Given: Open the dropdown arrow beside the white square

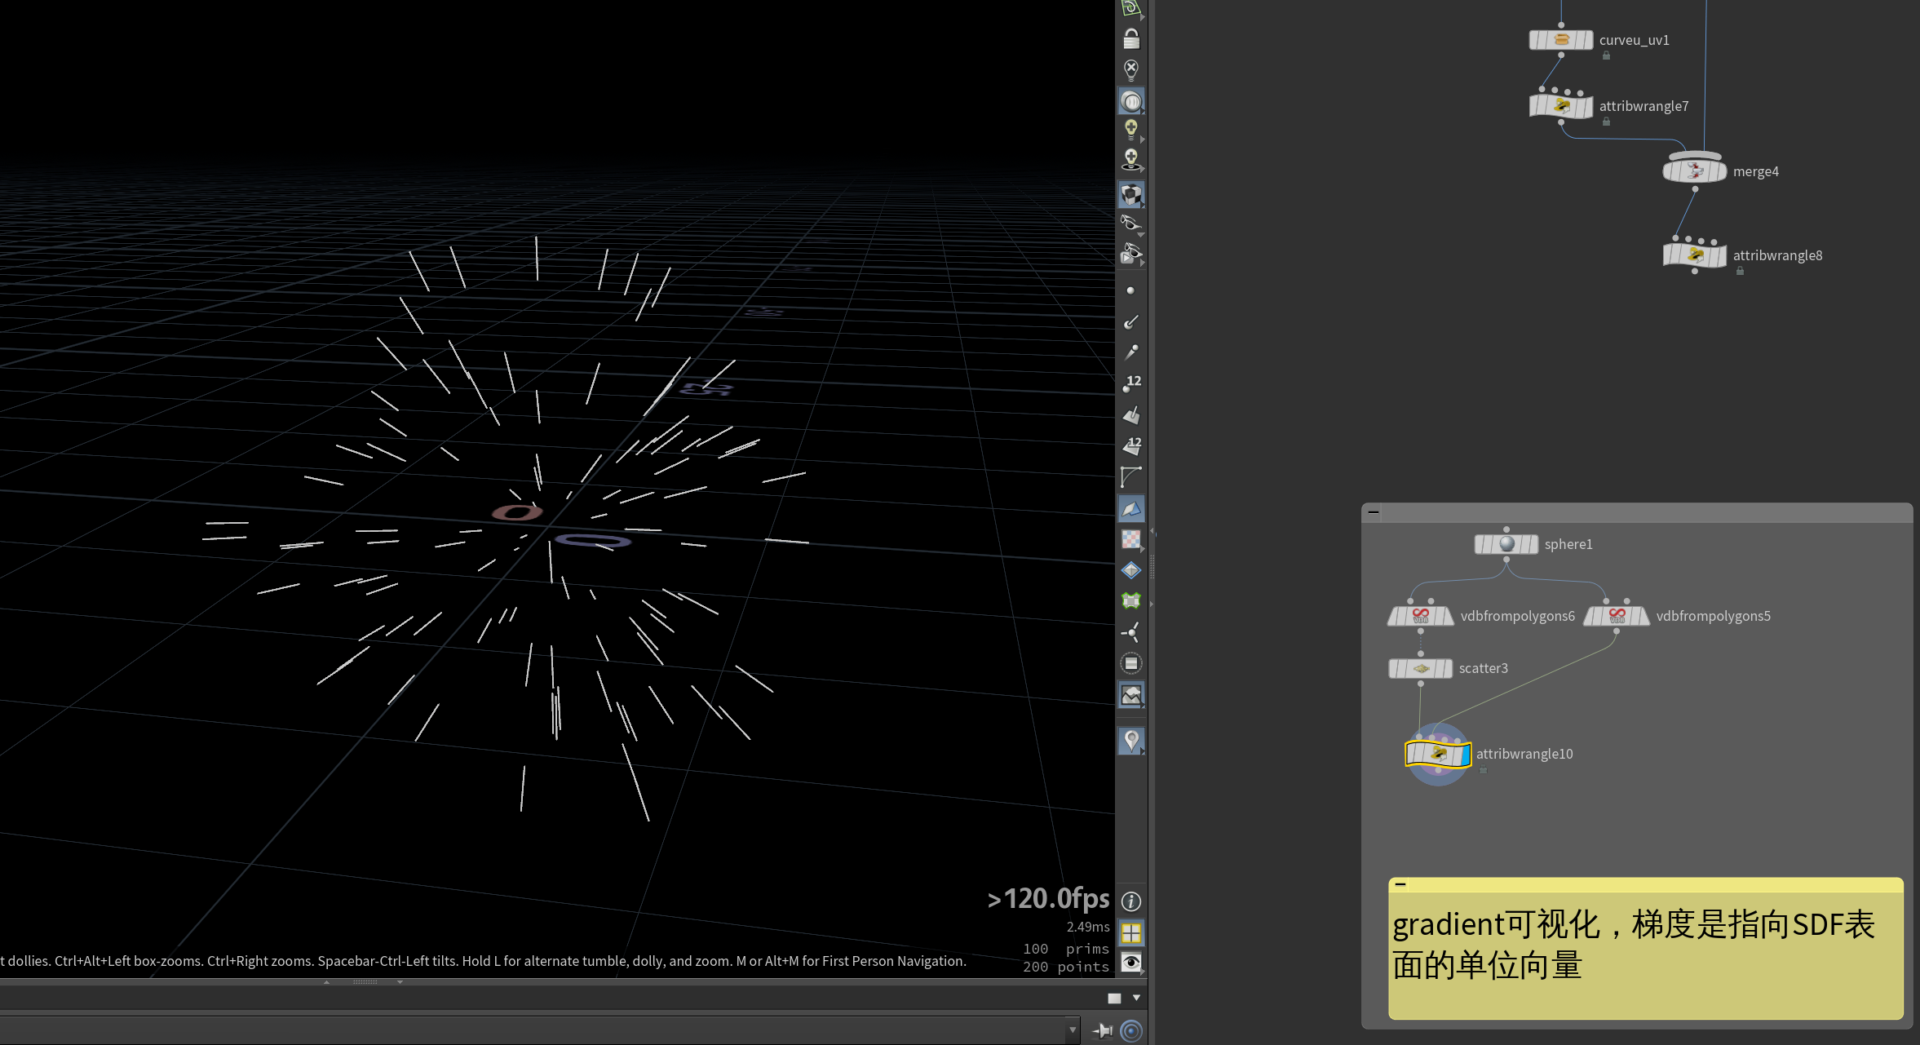Looking at the screenshot, I should (1136, 999).
